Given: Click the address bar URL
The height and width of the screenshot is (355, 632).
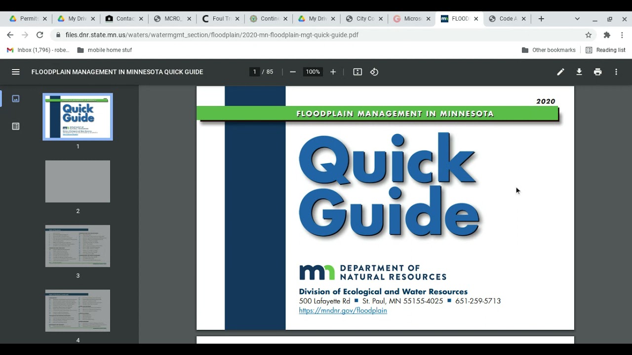Looking at the screenshot, I should click(212, 35).
